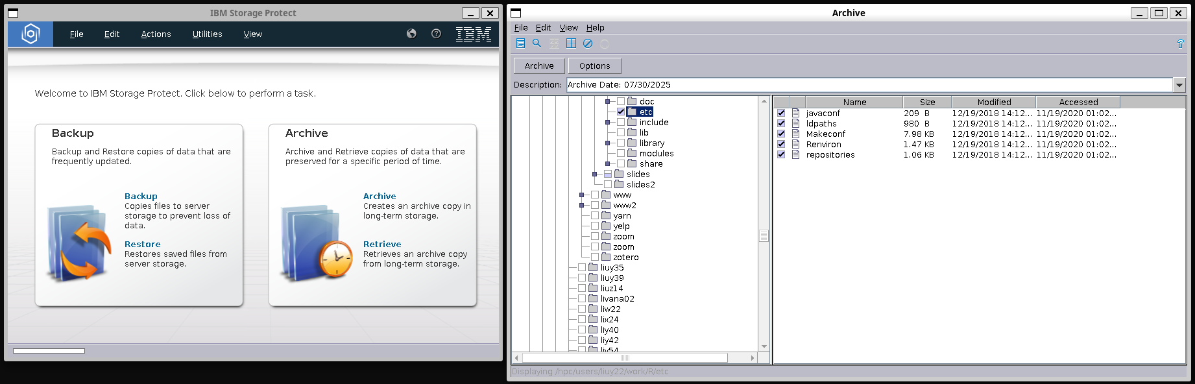Image resolution: width=1195 pixels, height=384 pixels.
Task: Open the View menu in Archive window
Action: (x=569, y=27)
